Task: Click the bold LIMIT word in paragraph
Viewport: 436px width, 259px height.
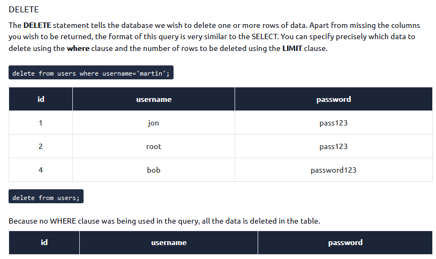Action: (292, 48)
